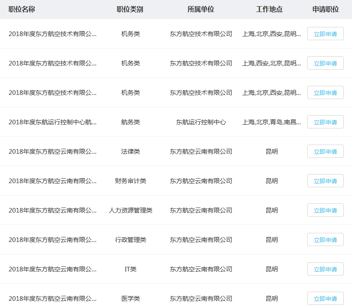Screen dimensions: 352x307
Task: Apply for the 医学类 position
Action: 325,299
